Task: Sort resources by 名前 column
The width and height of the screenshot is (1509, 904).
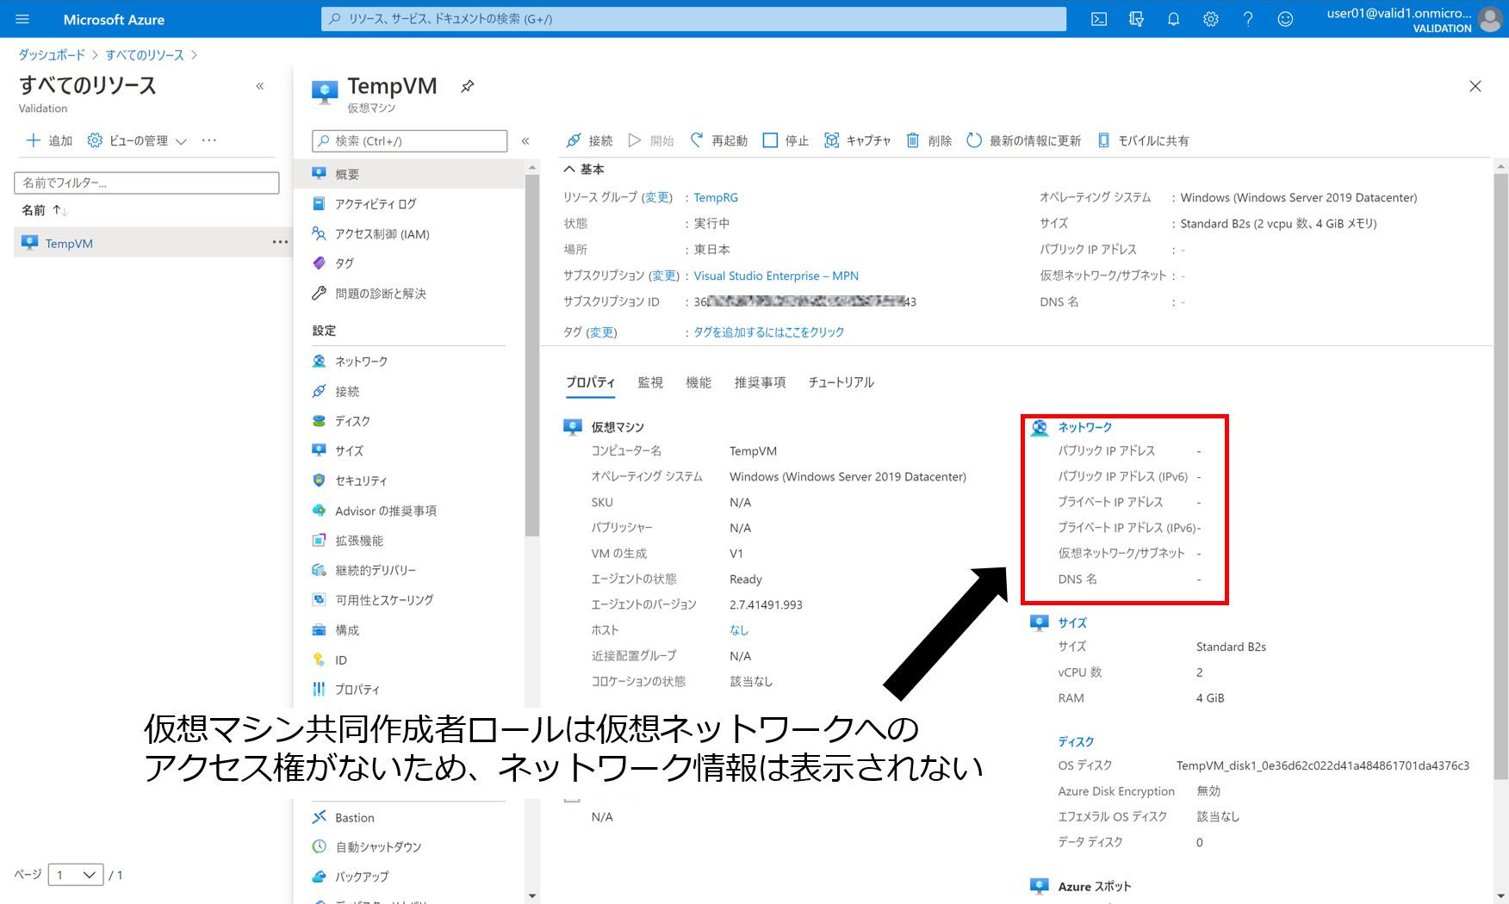Action: pos(44,210)
